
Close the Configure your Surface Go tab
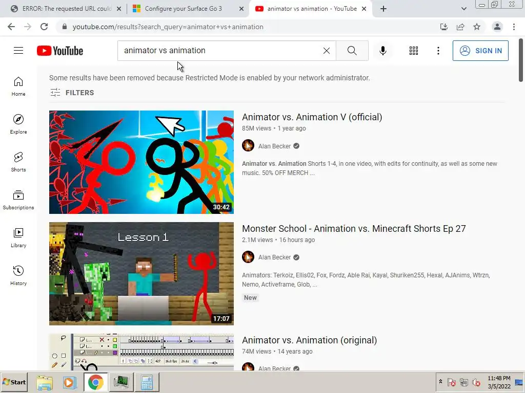tap(241, 9)
